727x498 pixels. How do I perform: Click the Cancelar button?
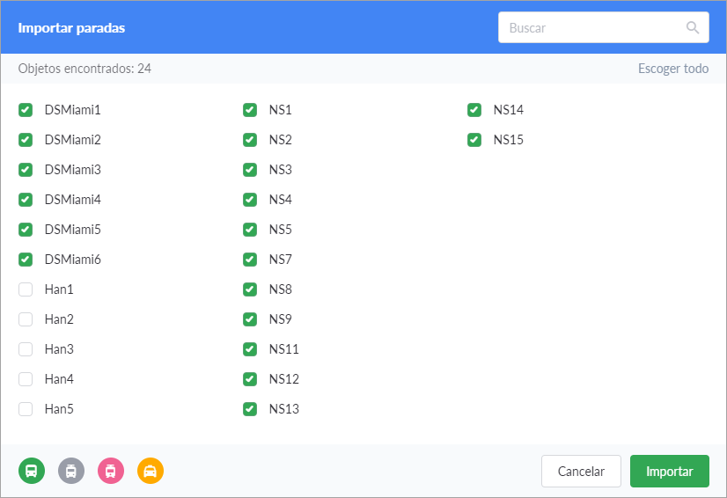pos(581,472)
